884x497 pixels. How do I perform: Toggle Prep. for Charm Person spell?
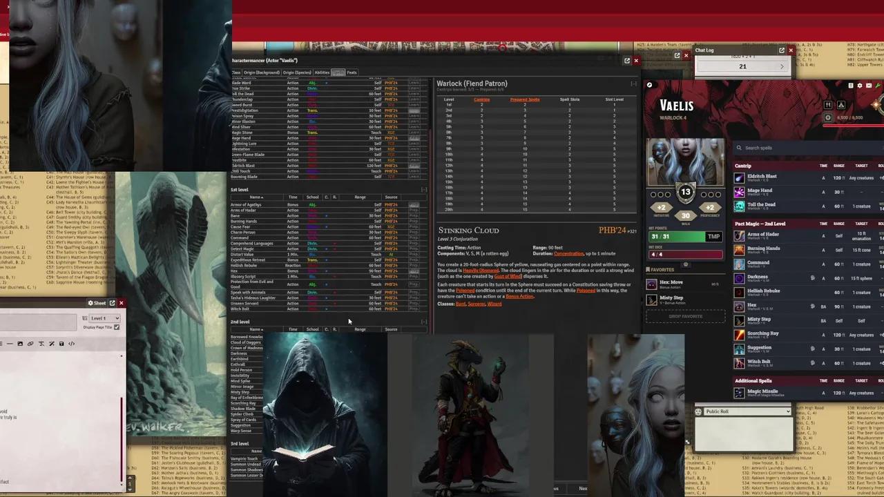(x=414, y=233)
